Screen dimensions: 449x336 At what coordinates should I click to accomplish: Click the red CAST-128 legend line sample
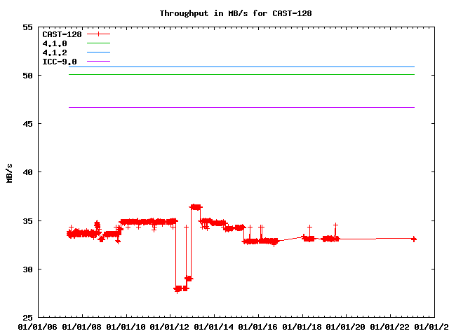pyautogui.click(x=98, y=34)
